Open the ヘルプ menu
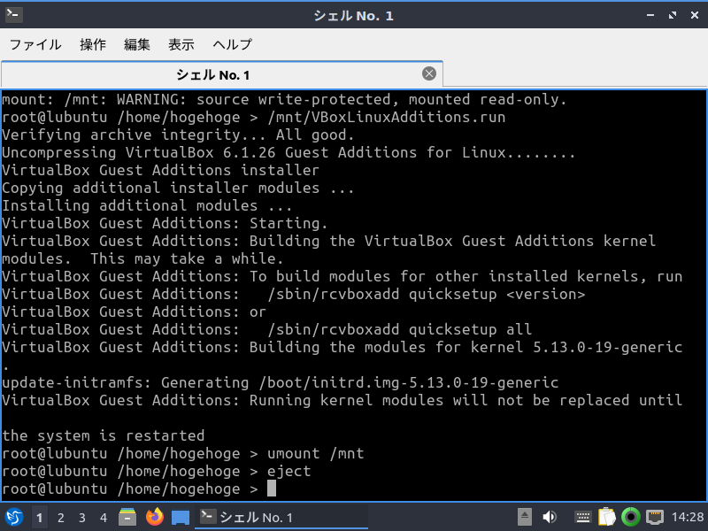Viewport: 708px width, 531px height. pos(232,44)
